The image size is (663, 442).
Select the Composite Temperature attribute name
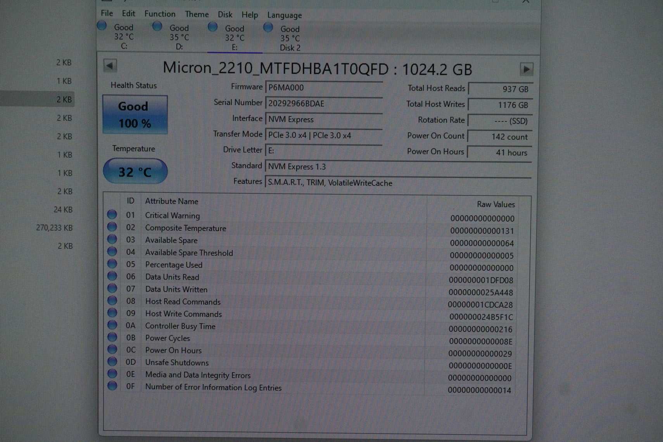pyautogui.click(x=185, y=228)
